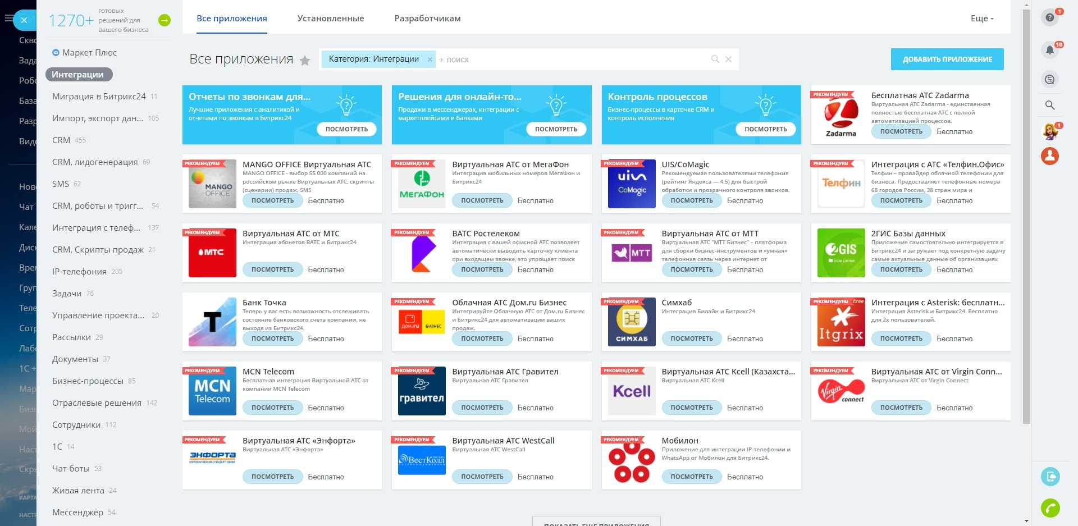Viewport: 1078px width, 526px height.
Task: Click the page vertical scrollbar
Action: click(x=1026, y=216)
